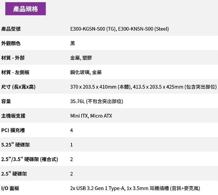Select the 主機板支援 row label
Viewport: 218px width, 195px height.
click(x=13, y=116)
